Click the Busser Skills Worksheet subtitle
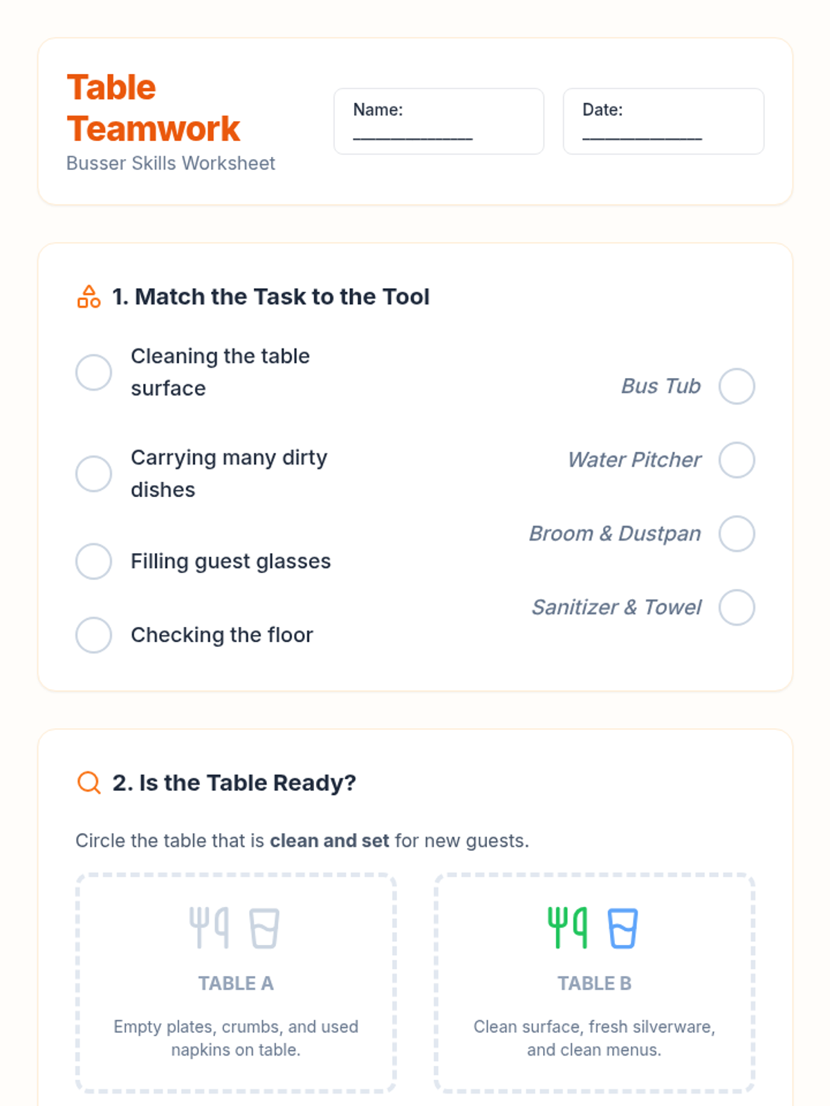This screenshot has width=830, height=1106. 171,163
